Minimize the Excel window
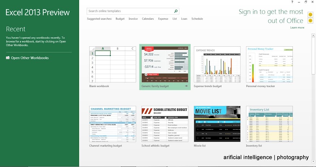This screenshot has height=167, width=316. point(299,2)
